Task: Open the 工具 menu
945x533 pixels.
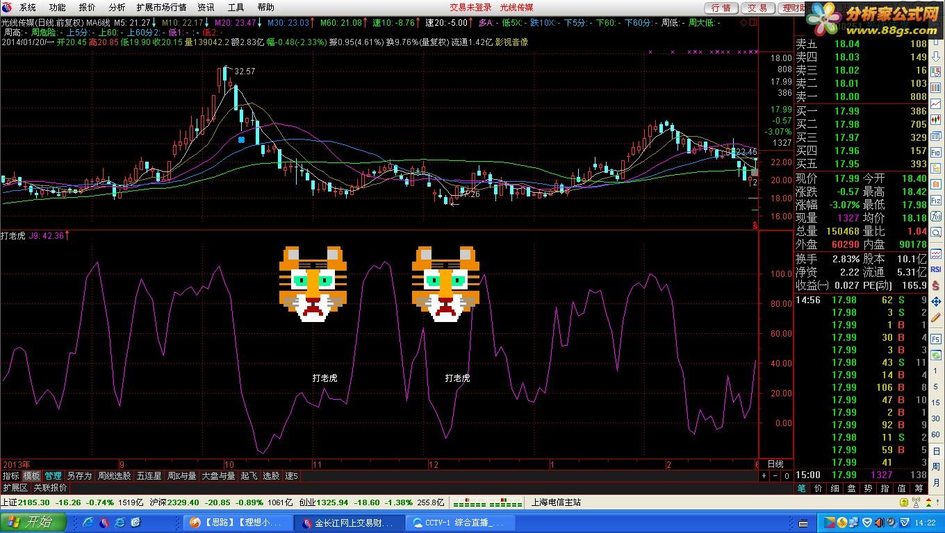Action: 236,8
